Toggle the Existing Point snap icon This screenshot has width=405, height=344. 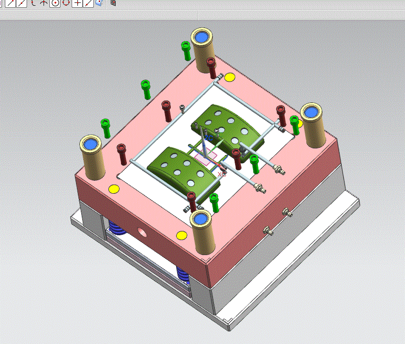(x=77, y=3)
